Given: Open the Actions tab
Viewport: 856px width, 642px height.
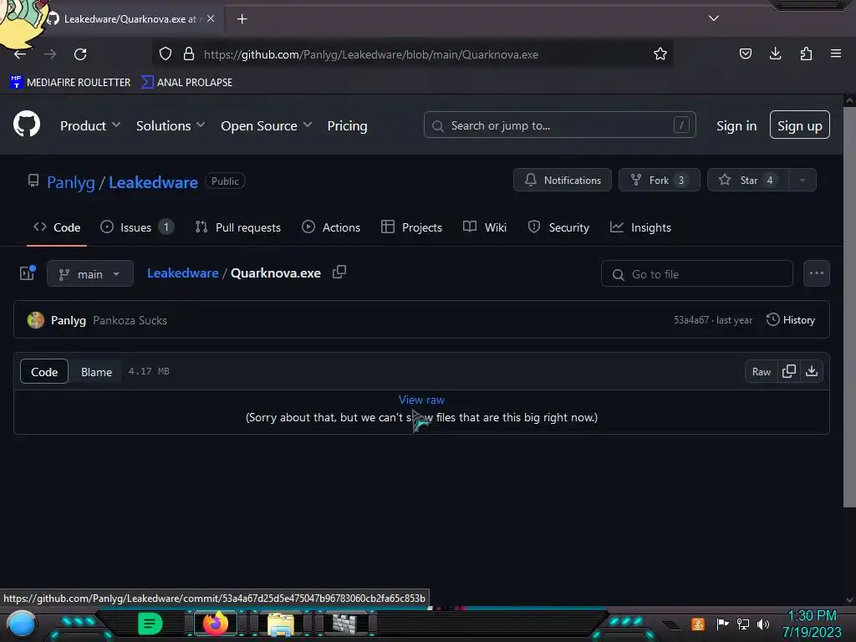Looking at the screenshot, I should (x=331, y=227).
